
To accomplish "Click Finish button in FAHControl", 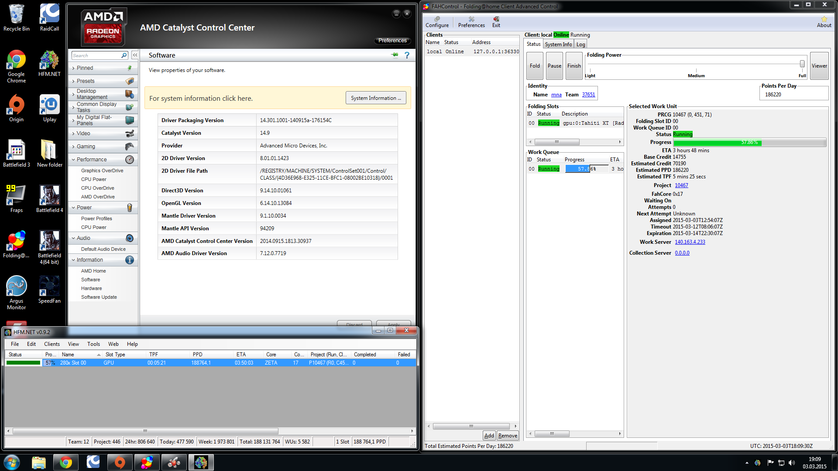I will [x=574, y=66].
